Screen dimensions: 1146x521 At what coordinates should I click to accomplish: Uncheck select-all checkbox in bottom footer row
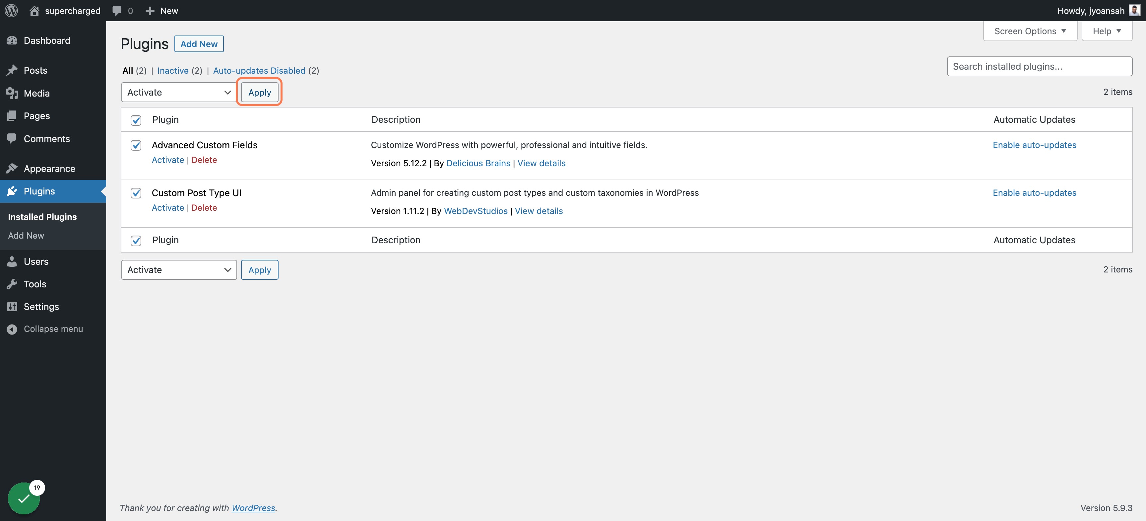136,241
